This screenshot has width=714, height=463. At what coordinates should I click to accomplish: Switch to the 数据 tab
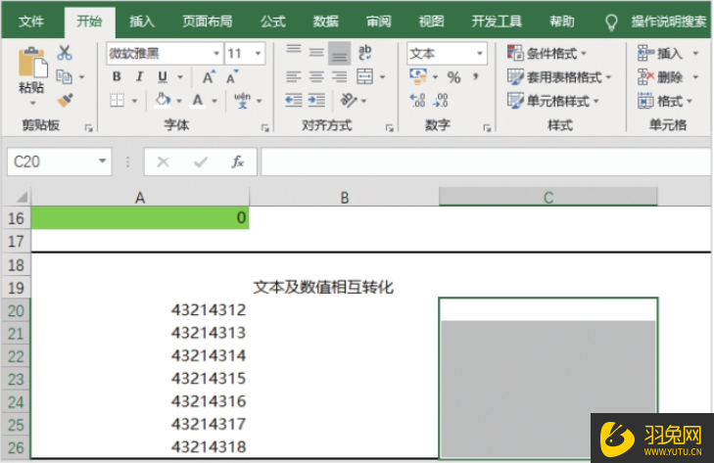pyautogui.click(x=325, y=21)
